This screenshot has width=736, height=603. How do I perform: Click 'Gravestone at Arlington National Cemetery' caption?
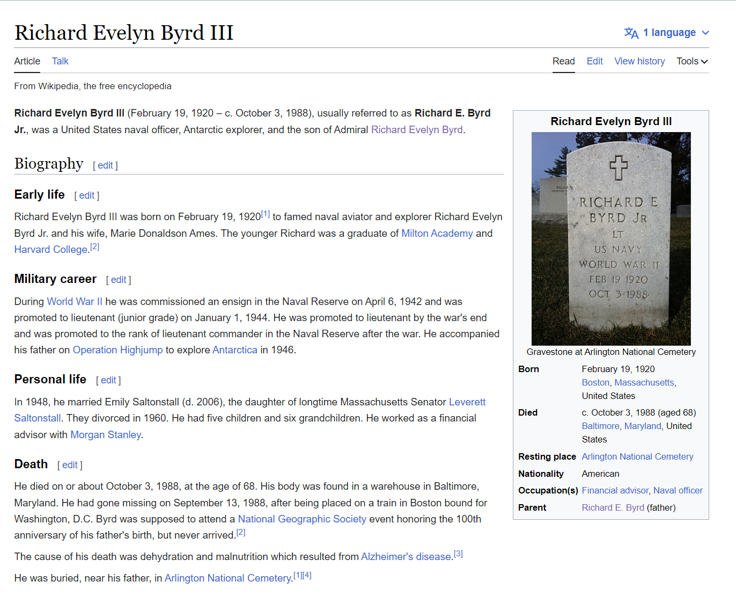coord(611,352)
